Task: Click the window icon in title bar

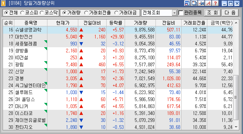Action: point(3,3)
